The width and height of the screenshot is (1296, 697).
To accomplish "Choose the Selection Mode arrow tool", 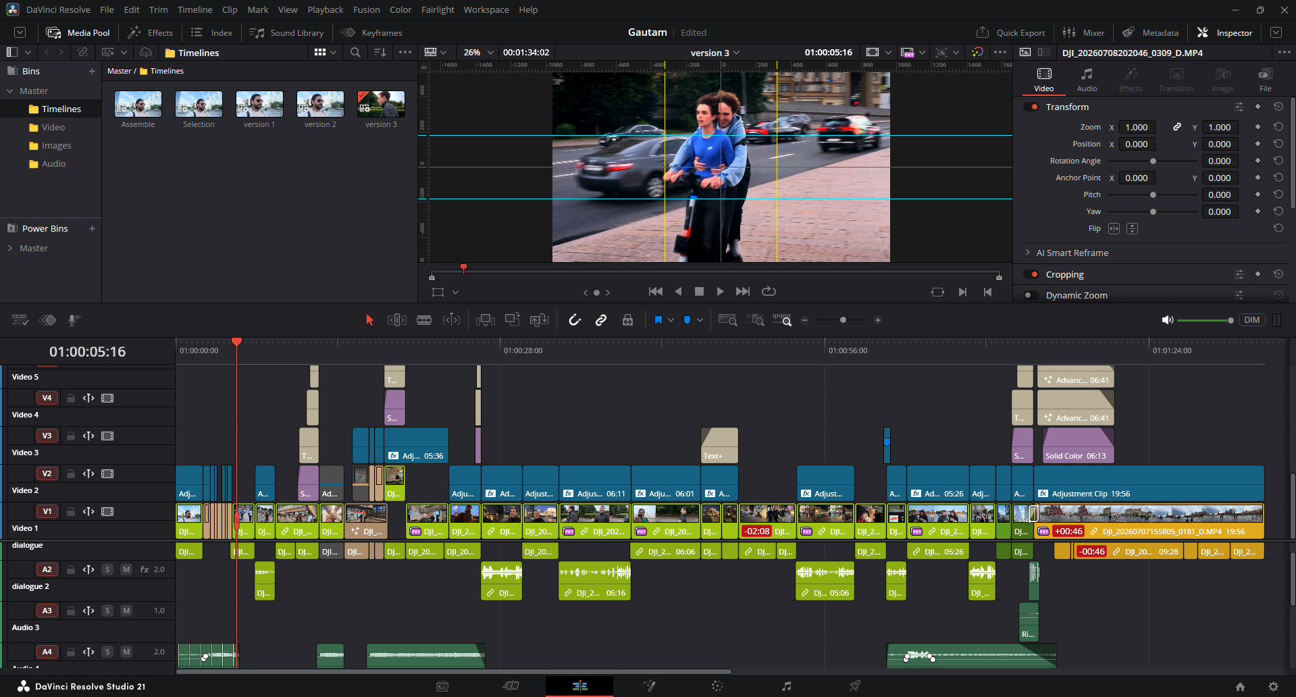I will point(369,320).
